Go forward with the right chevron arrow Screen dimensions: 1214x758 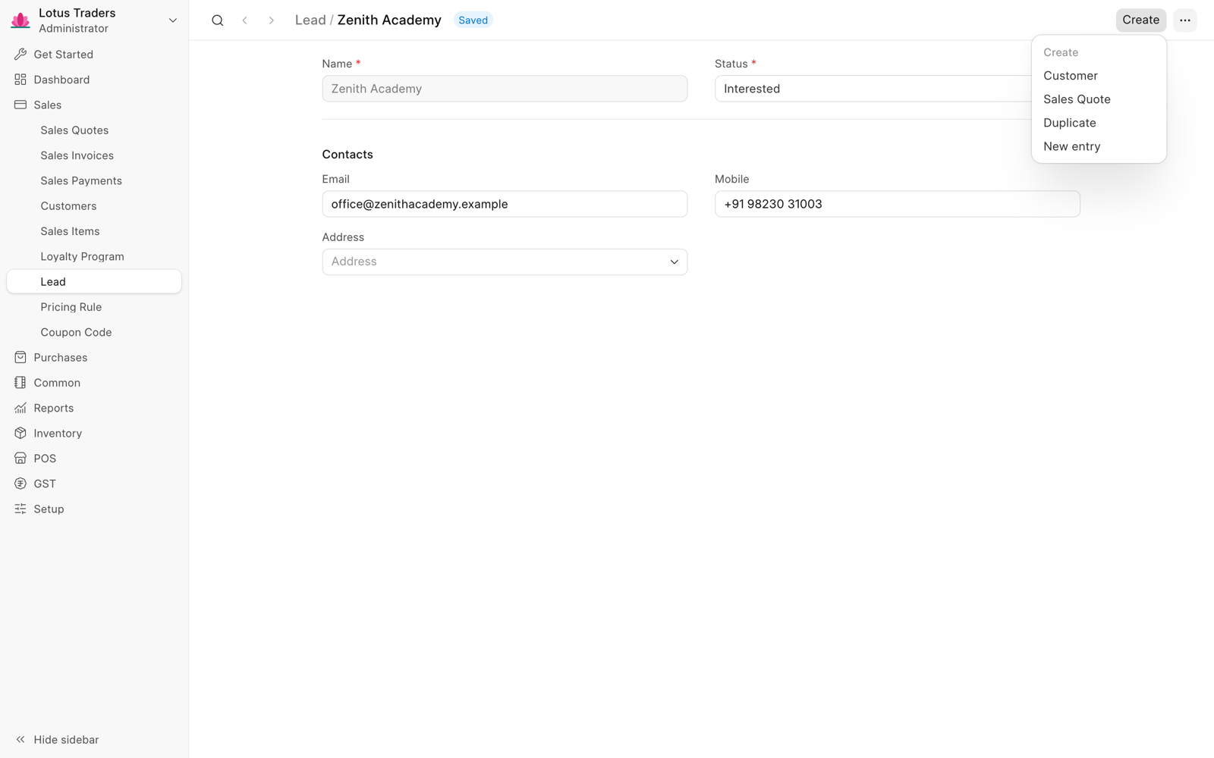tap(271, 20)
